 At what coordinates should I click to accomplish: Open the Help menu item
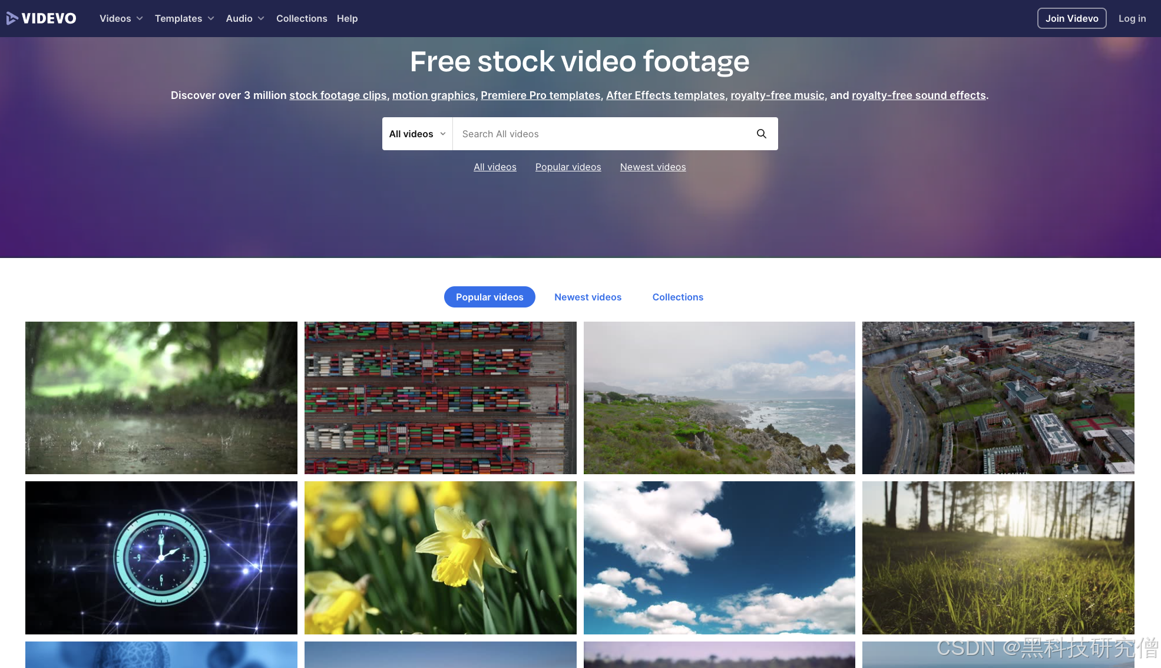[x=347, y=18]
